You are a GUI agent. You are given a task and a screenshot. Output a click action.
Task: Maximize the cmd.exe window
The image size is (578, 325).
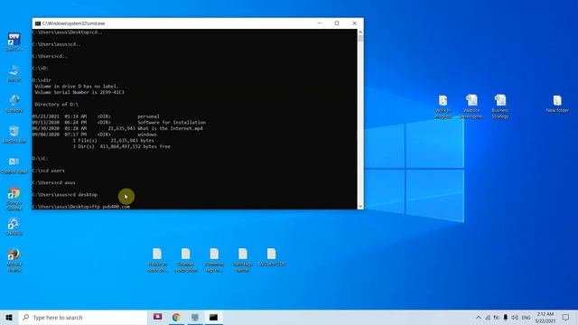click(337, 23)
